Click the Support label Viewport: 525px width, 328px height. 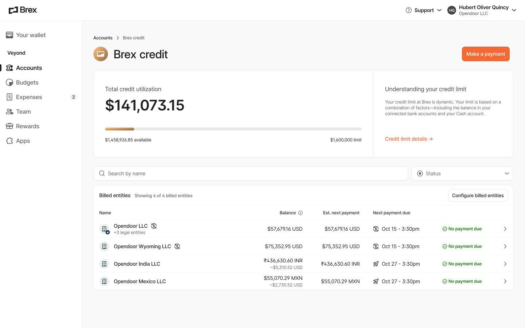coord(424,10)
